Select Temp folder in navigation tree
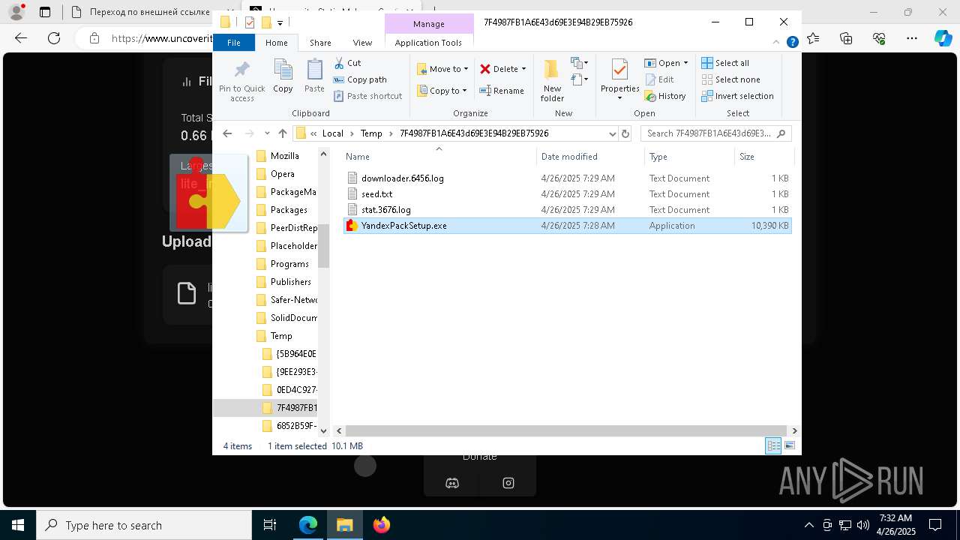This screenshot has height=540, width=960. pyautogui.click(x=281, y=336)
